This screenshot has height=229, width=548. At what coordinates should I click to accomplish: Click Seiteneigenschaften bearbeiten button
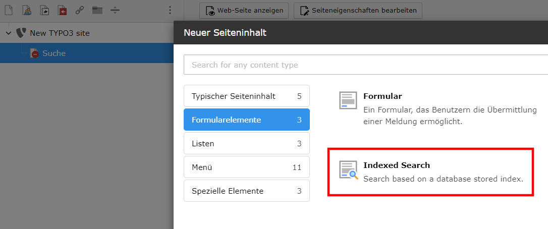point(358,11)
